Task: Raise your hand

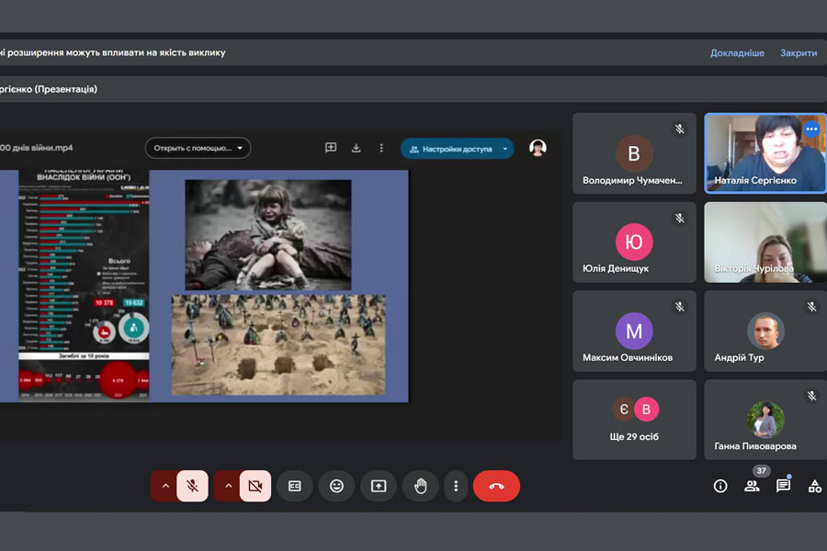Action: coord(421,486)
